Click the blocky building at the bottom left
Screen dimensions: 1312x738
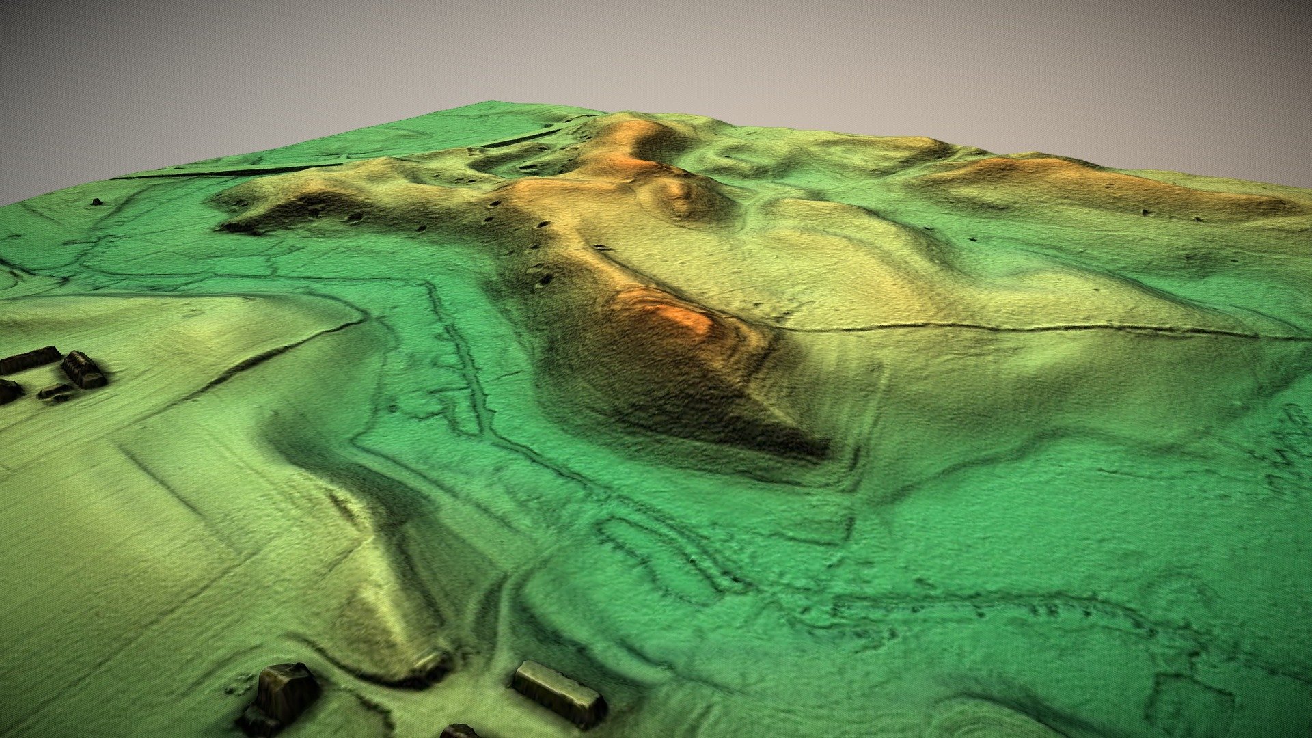point(281,697)
